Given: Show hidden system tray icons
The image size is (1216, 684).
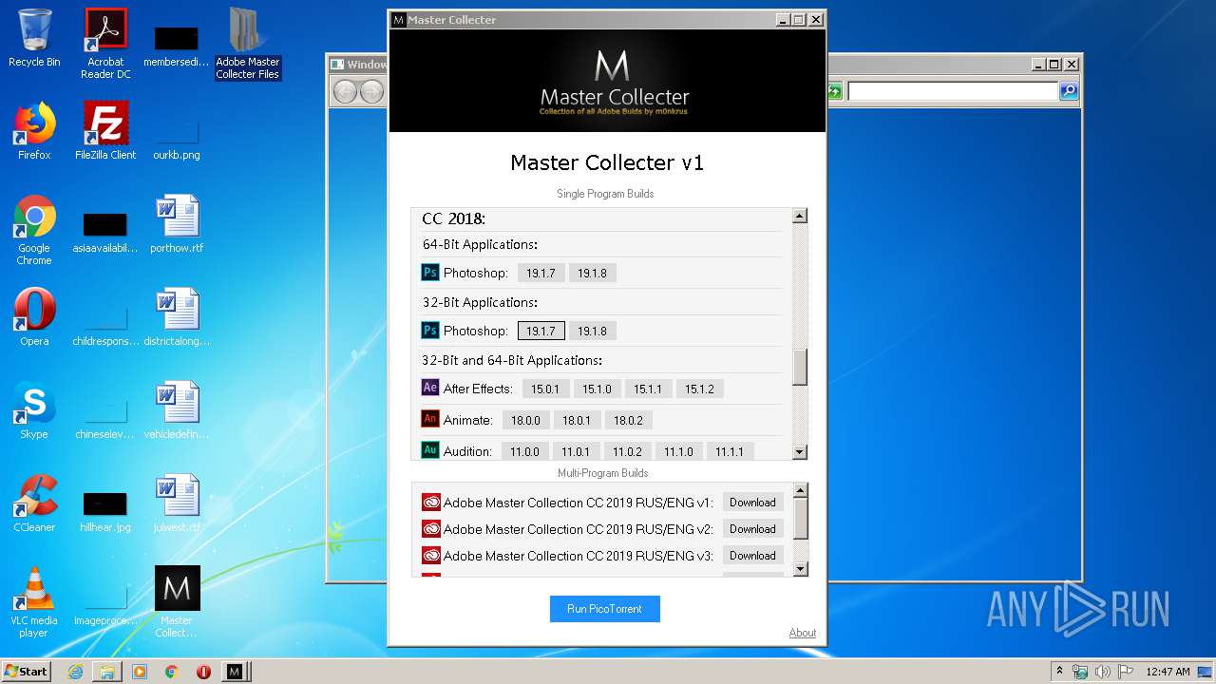Looking at the screenshot, I should [1059, 672].
